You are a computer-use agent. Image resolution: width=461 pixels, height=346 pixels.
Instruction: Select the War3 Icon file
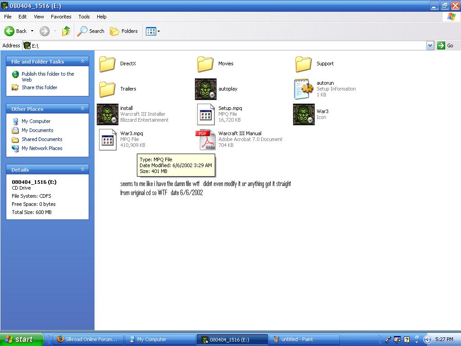pyautogui.click(x=304, y=114)
